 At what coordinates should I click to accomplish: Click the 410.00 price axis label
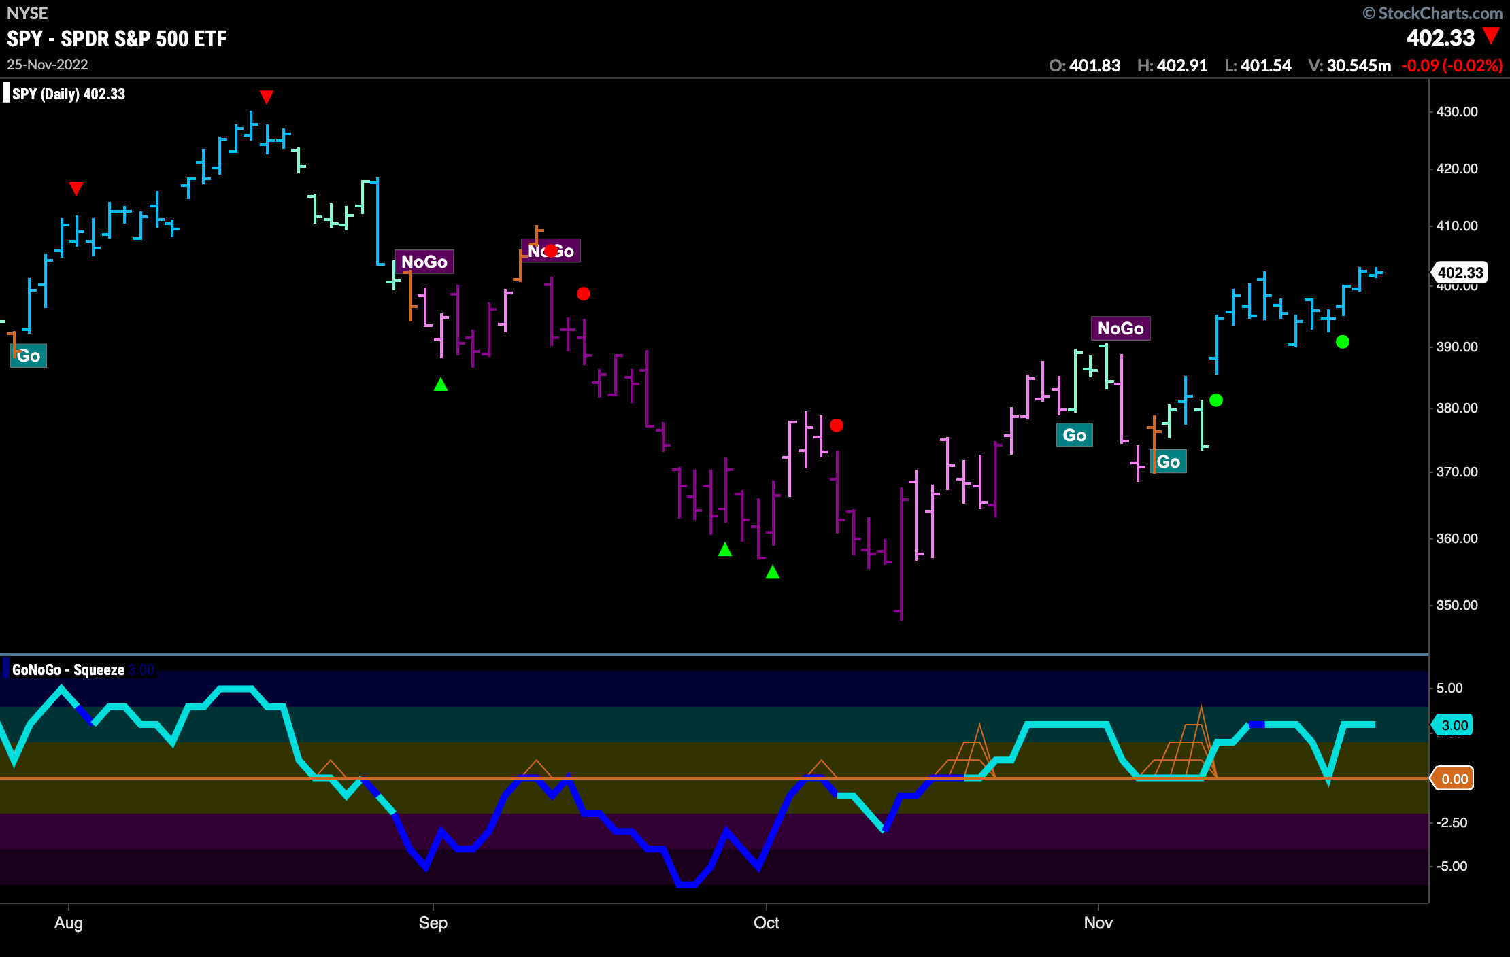pyautogui.click(x=1457, y=226)
